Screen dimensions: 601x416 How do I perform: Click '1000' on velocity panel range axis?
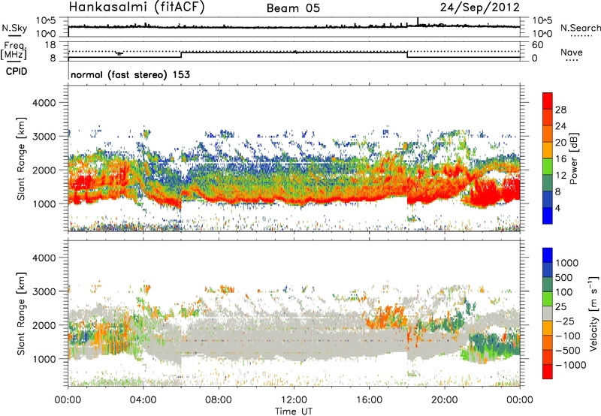tap(44, 359)
